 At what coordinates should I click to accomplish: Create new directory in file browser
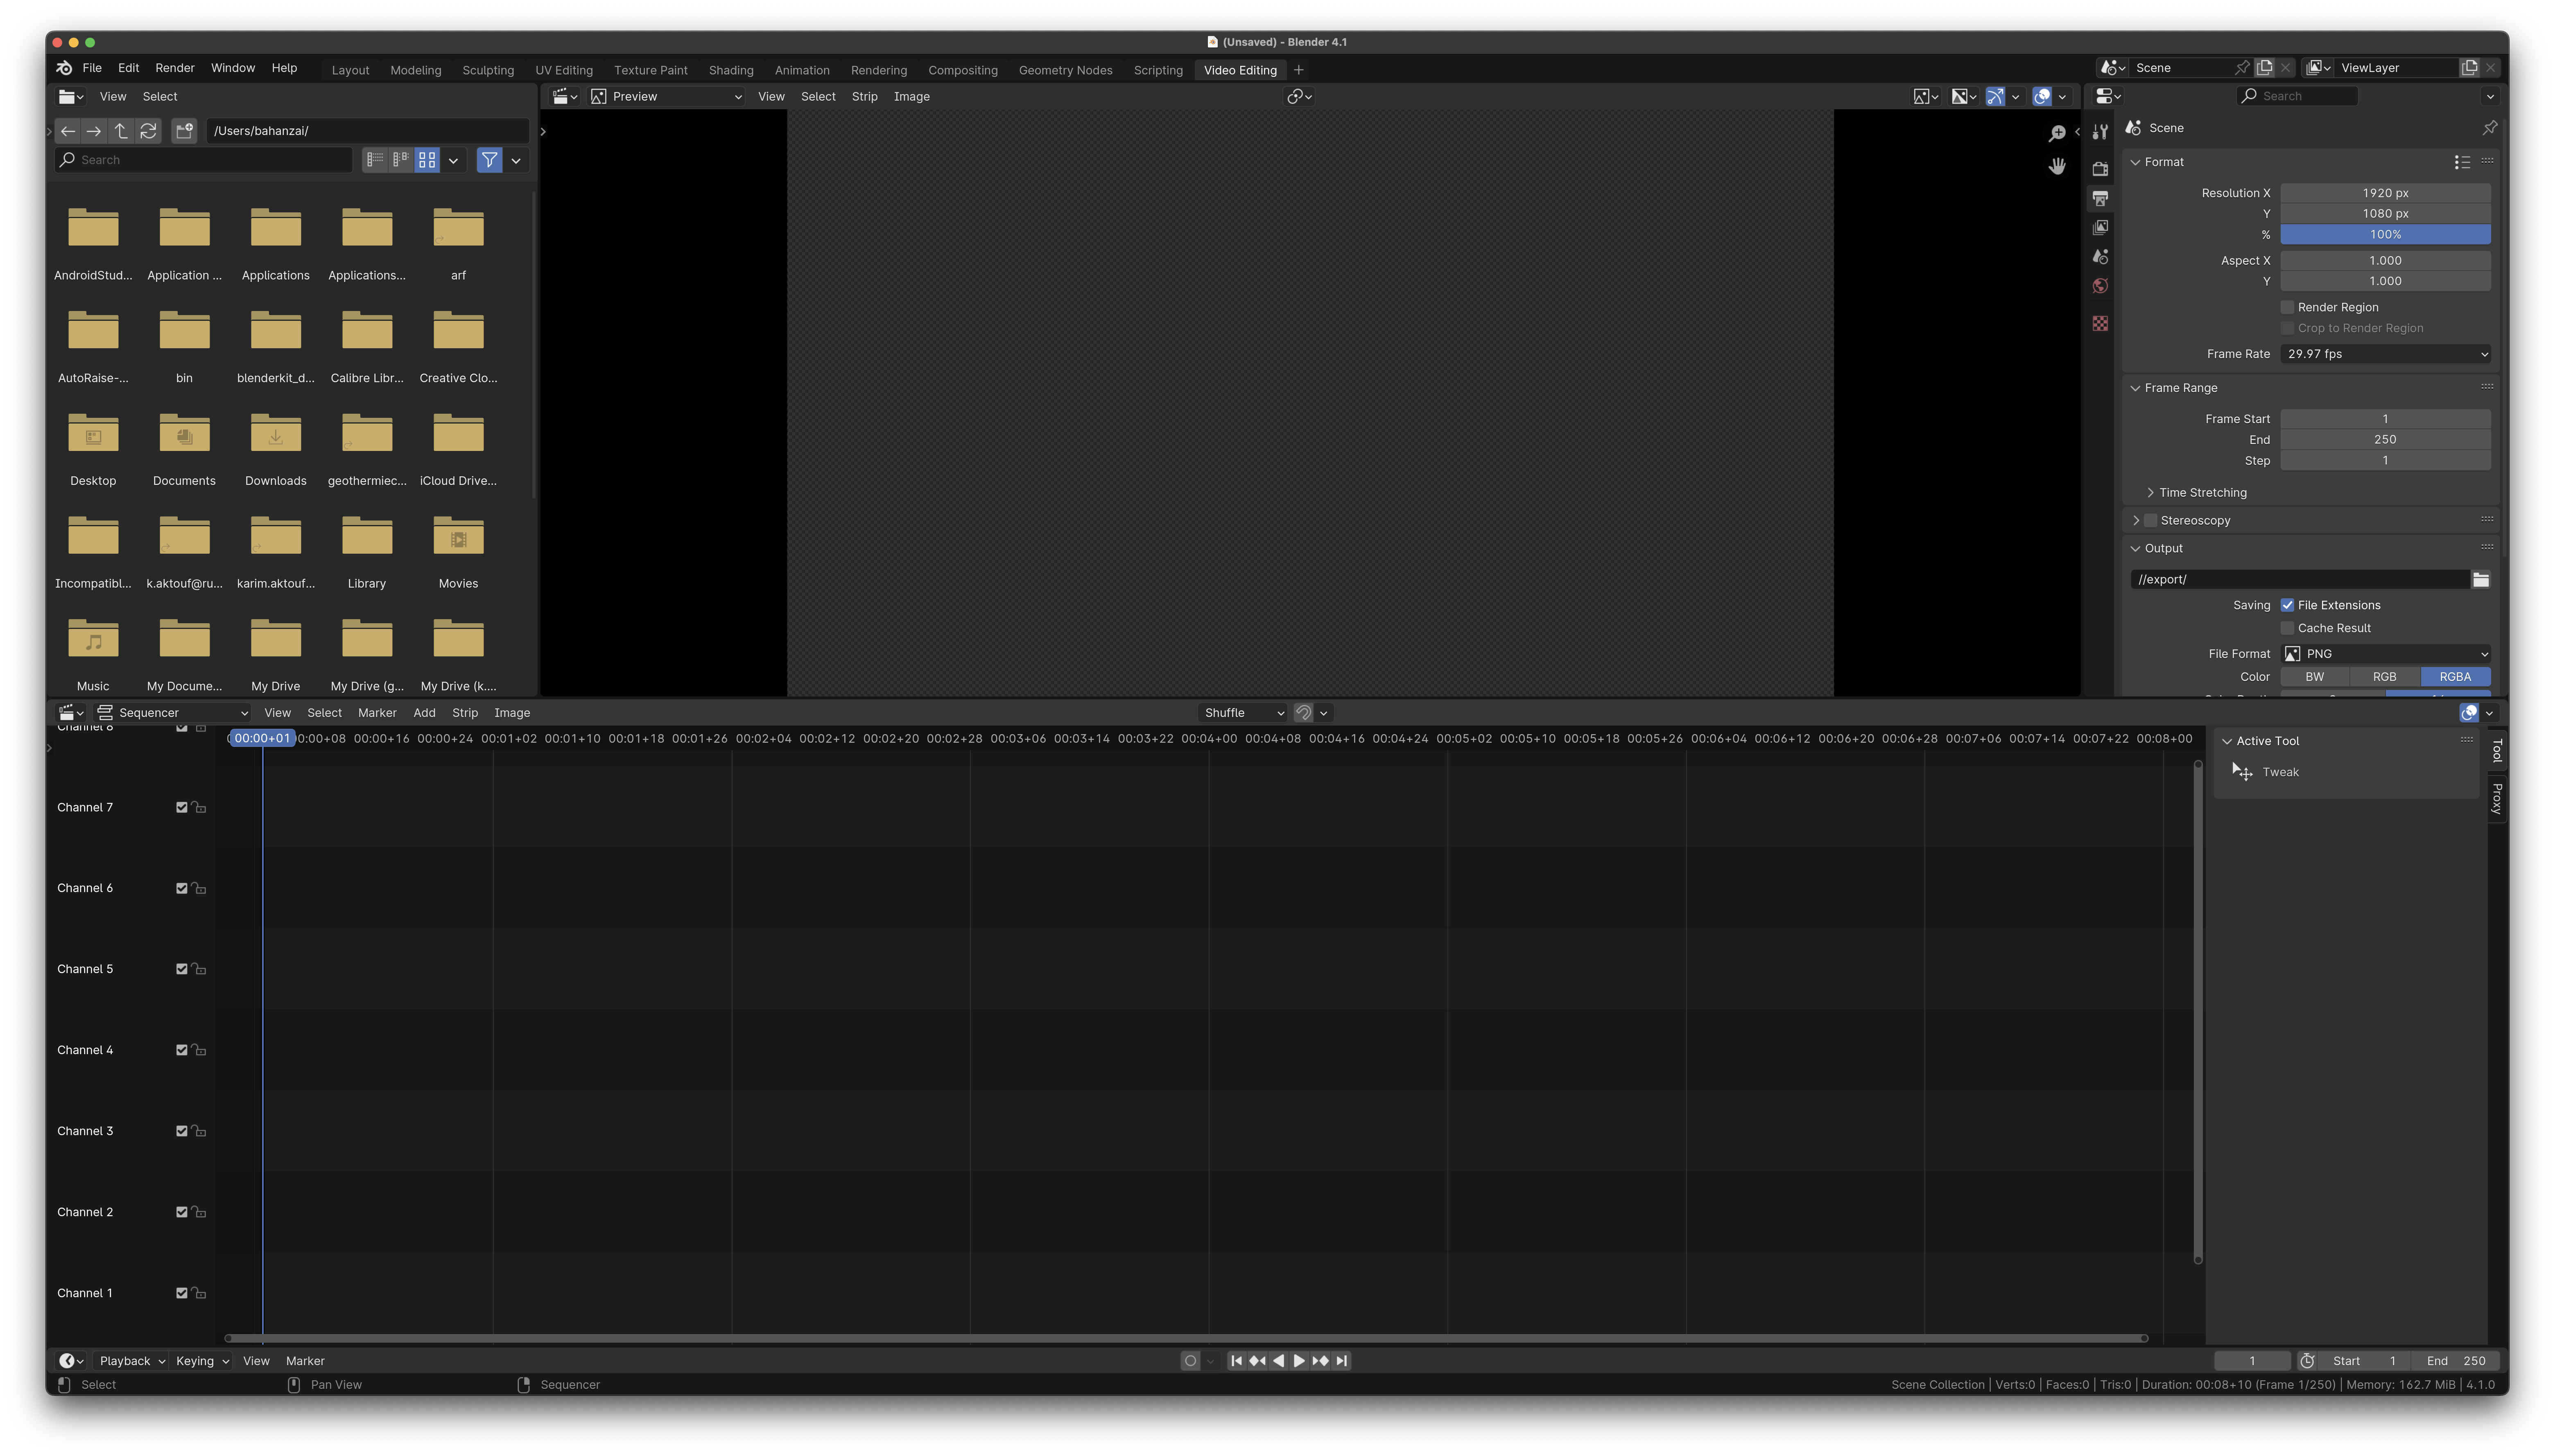pos(184,131)
